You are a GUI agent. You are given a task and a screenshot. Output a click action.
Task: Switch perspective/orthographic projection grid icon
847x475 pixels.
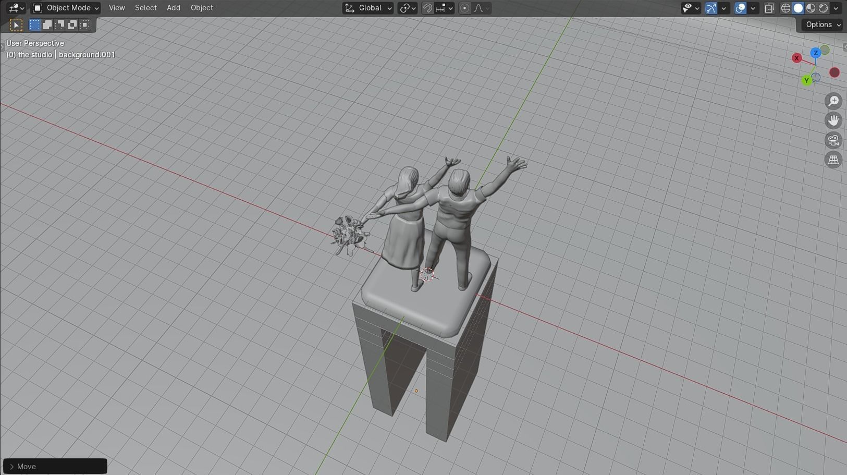pos(833,160)
